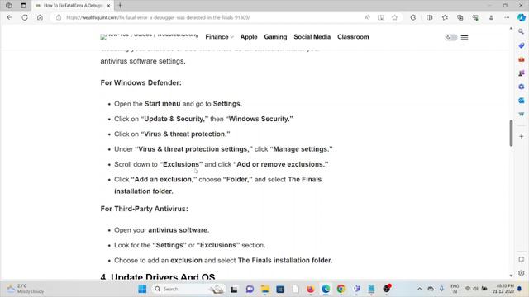
Task: Open Google Chrome from the taskbar
Action: tap(341, 289)
